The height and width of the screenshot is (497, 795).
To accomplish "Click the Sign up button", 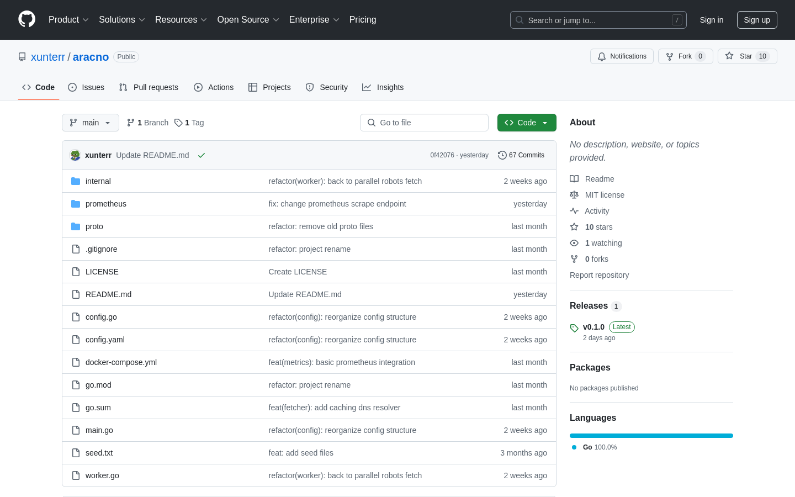I will [757, 20].
